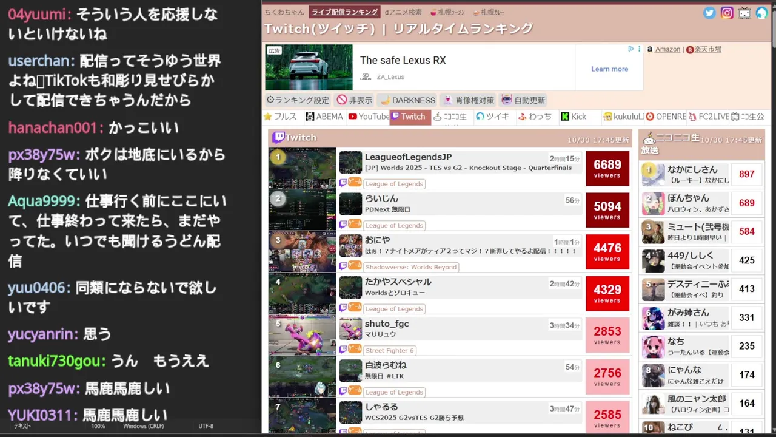Click the Twitch icon under LeagueofLegendsJP
The image size is (776, 437).
pyautogui.click(x=343, y=183)
